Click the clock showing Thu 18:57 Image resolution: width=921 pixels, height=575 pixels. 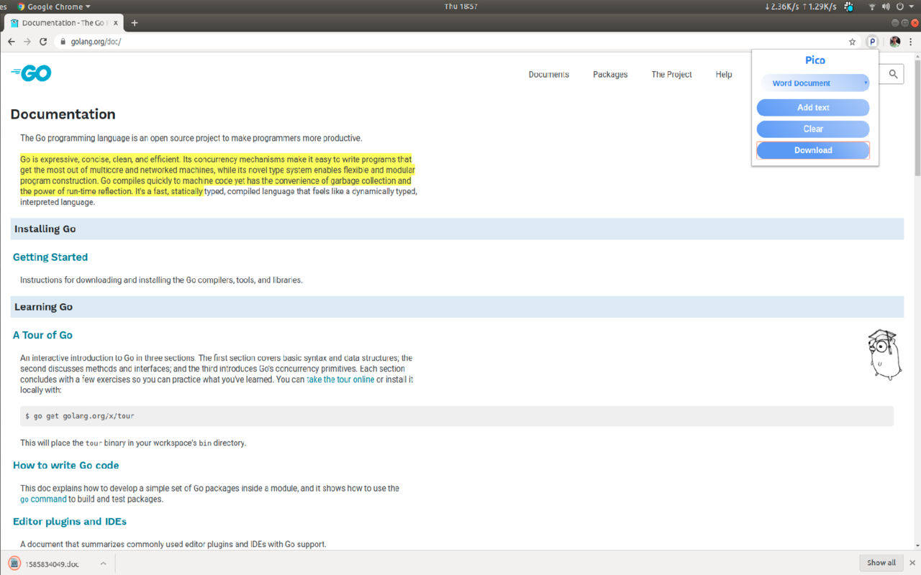(460, 6)
